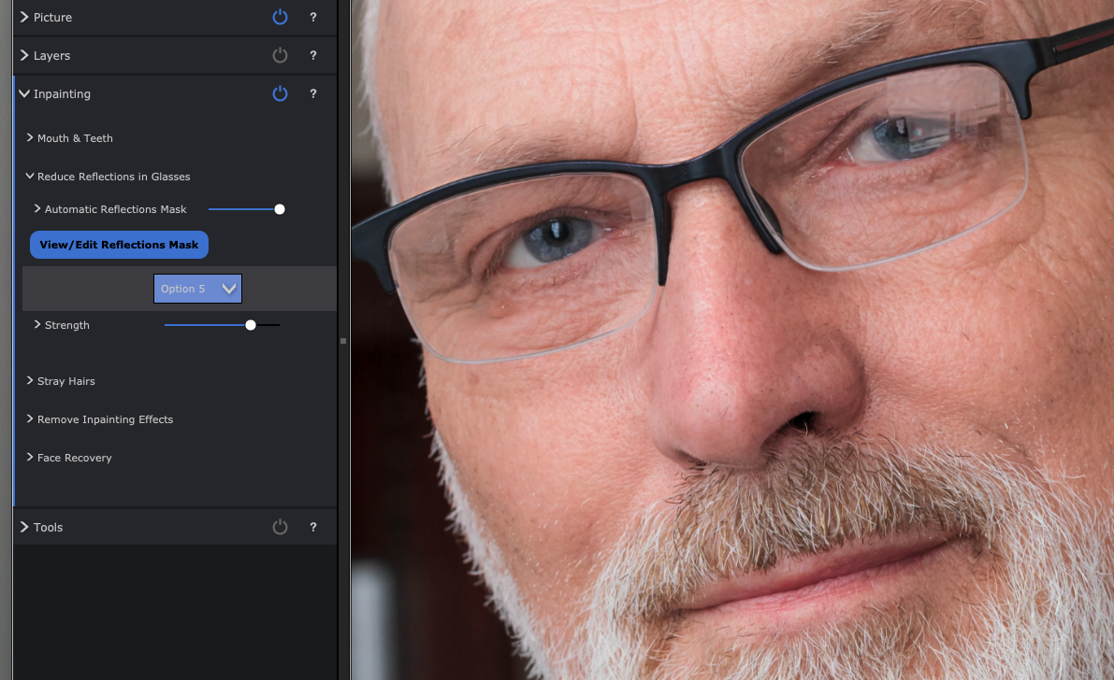Image resolution: width=1114 pixels, height=680 pixels.
Task: Click the portrait photo preview
Action: (732, 340)
